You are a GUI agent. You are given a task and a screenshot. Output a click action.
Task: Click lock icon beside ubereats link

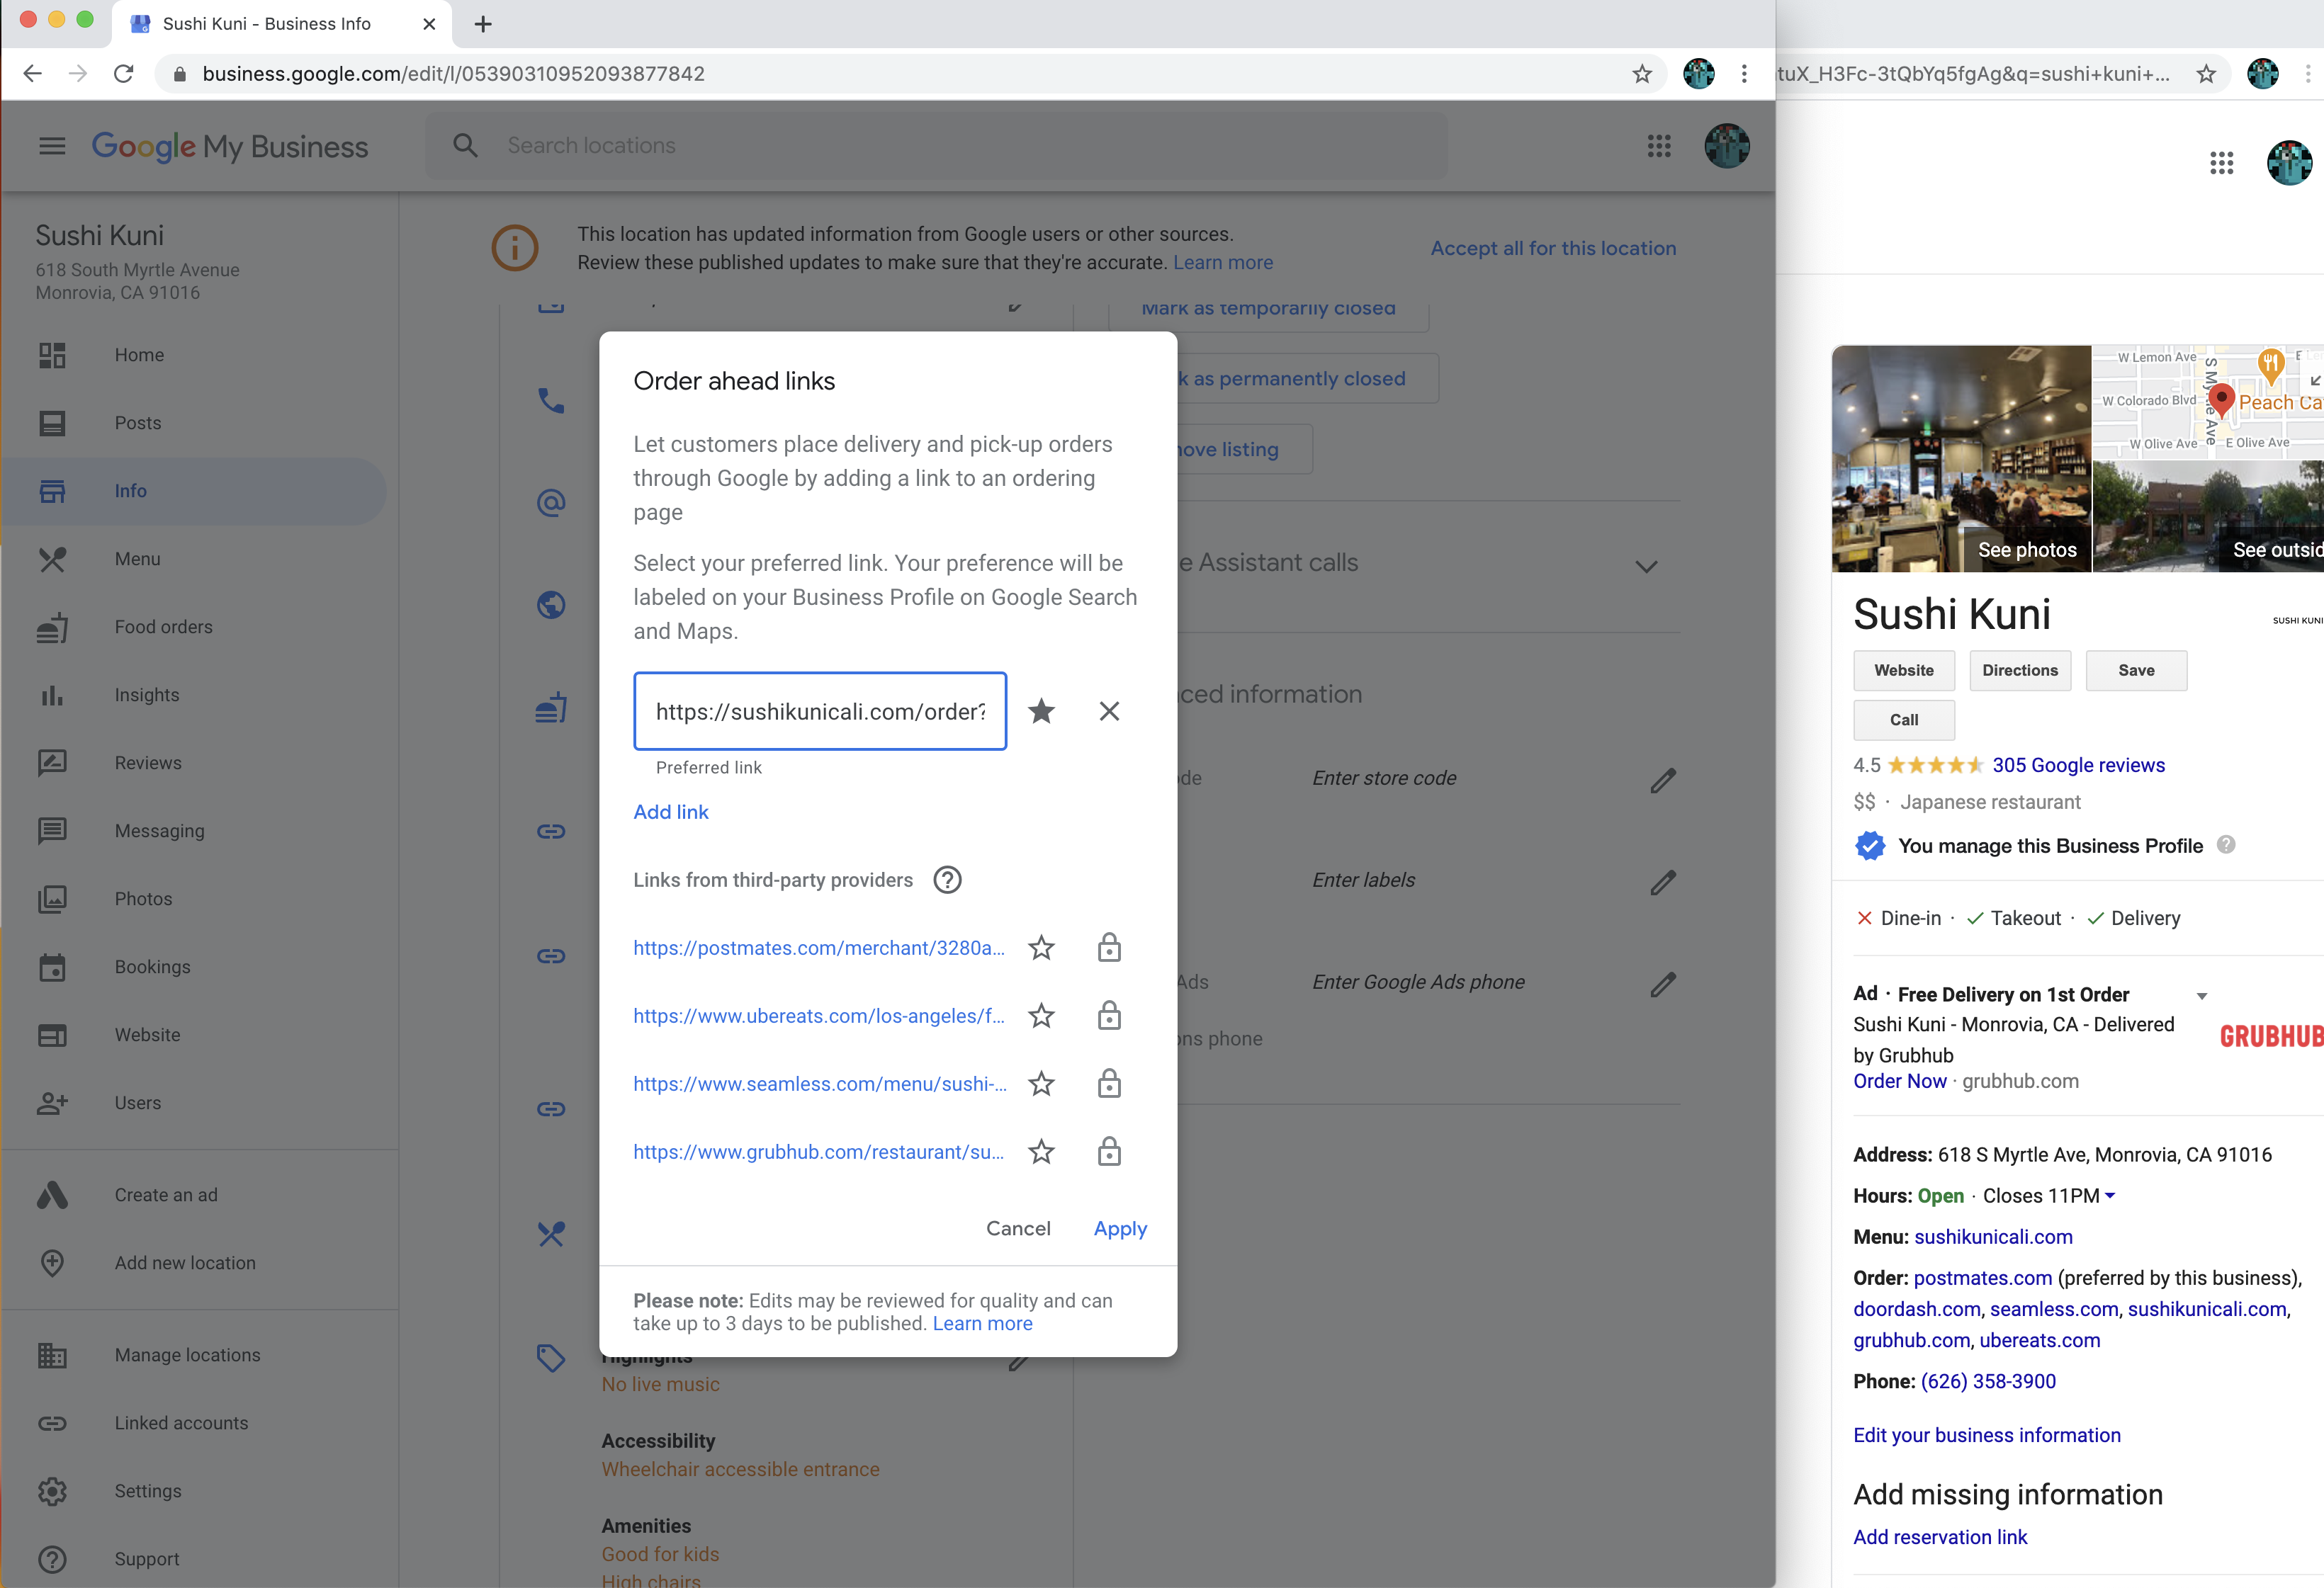1109,1016
